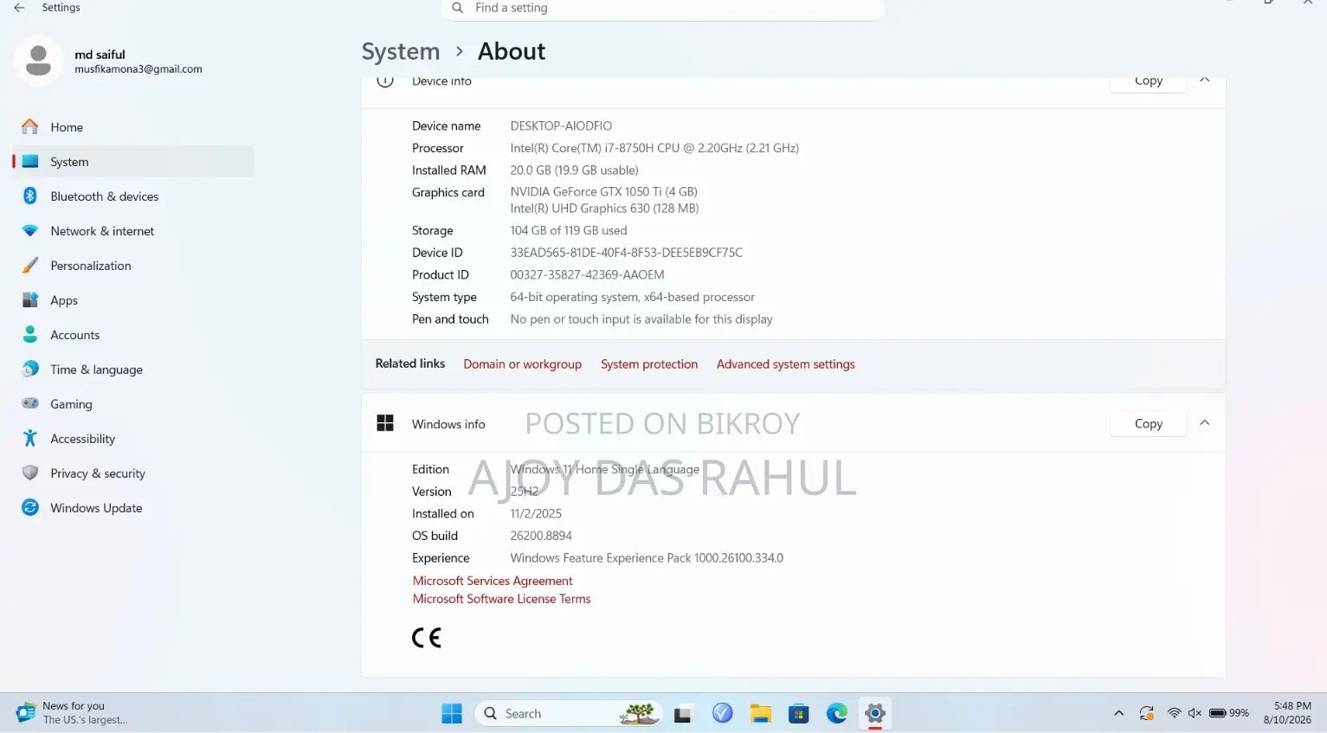Viewport: 1327px width, 733px height.
Task: Open Task View from the taskbar
Action: click(x=683, y=713)
